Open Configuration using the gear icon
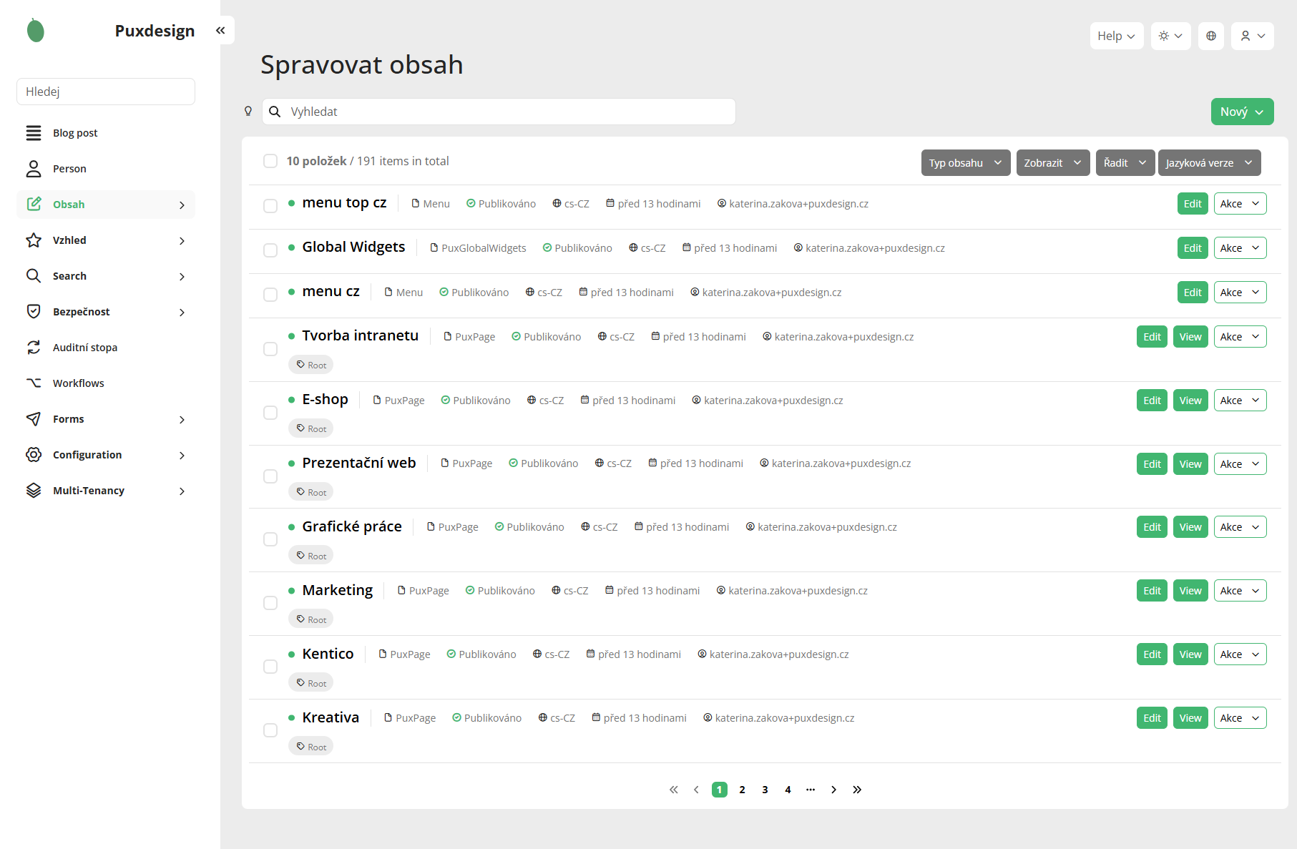Screen dimensions: 1297x849 tap(34, 454)
